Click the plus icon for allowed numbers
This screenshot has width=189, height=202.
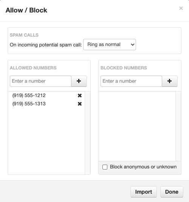[x=79, y=81]
